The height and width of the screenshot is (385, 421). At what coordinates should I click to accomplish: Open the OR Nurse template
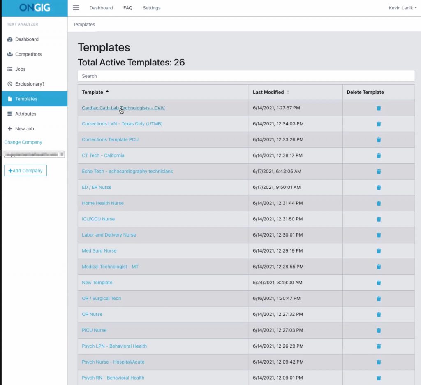(92, 314)
